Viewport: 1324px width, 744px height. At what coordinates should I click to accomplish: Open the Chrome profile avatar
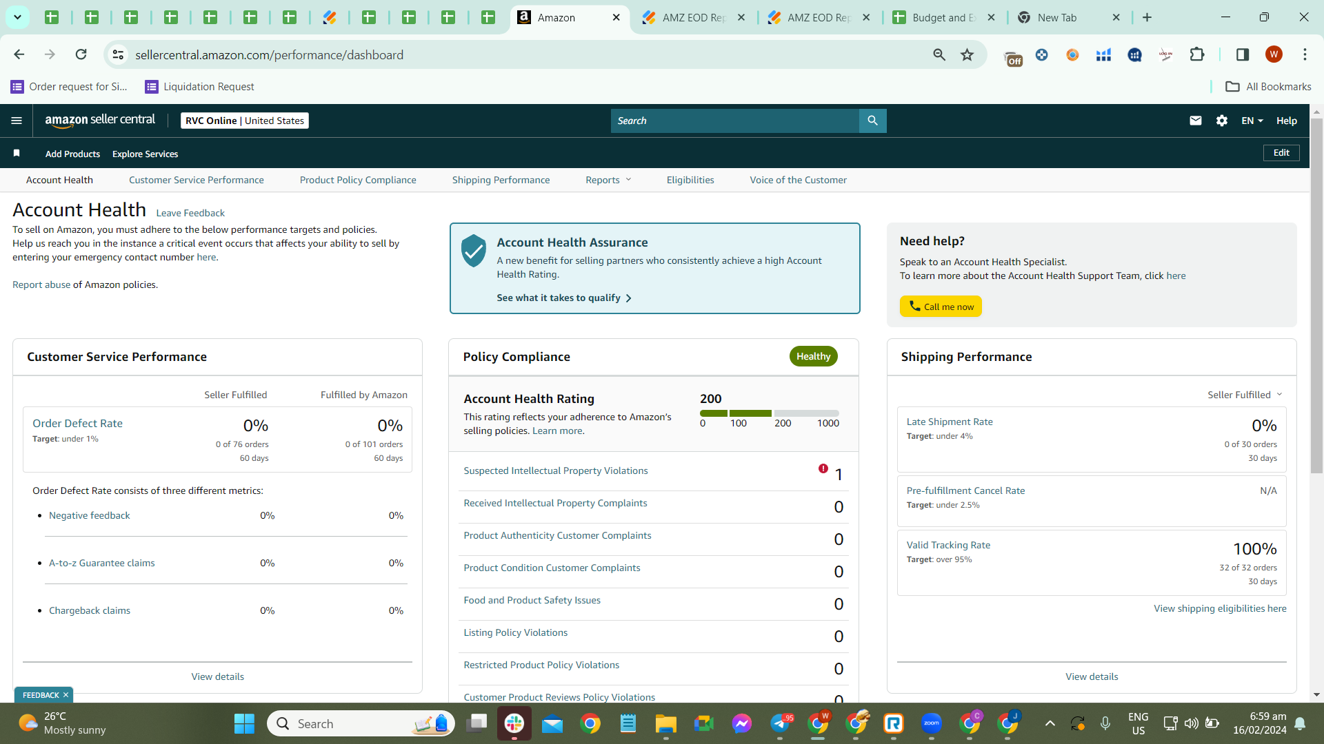click(1274, 54)
